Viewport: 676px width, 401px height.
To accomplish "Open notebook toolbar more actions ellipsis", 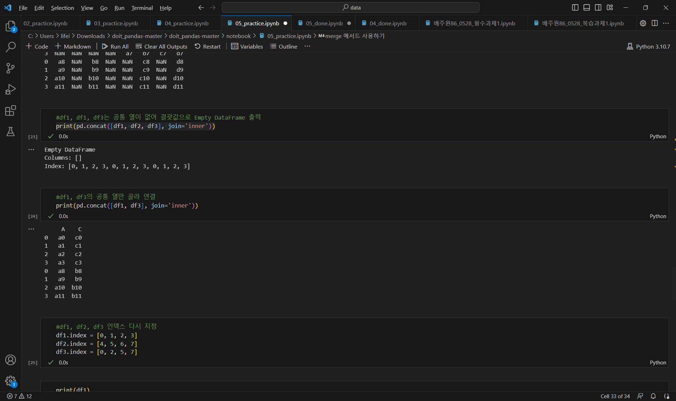I will [307, 46].
